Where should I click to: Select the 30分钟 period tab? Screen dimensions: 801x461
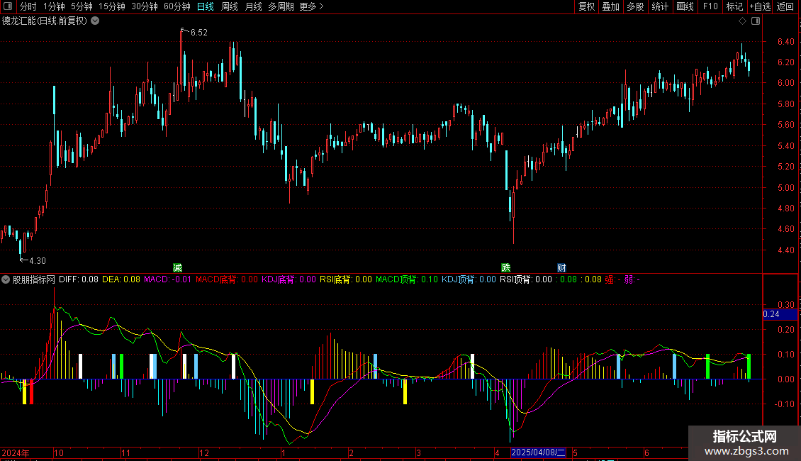click(x=144, y=6)
